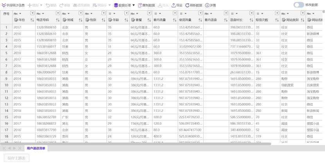Jump to the last sheet tab

tap(20, 148)
